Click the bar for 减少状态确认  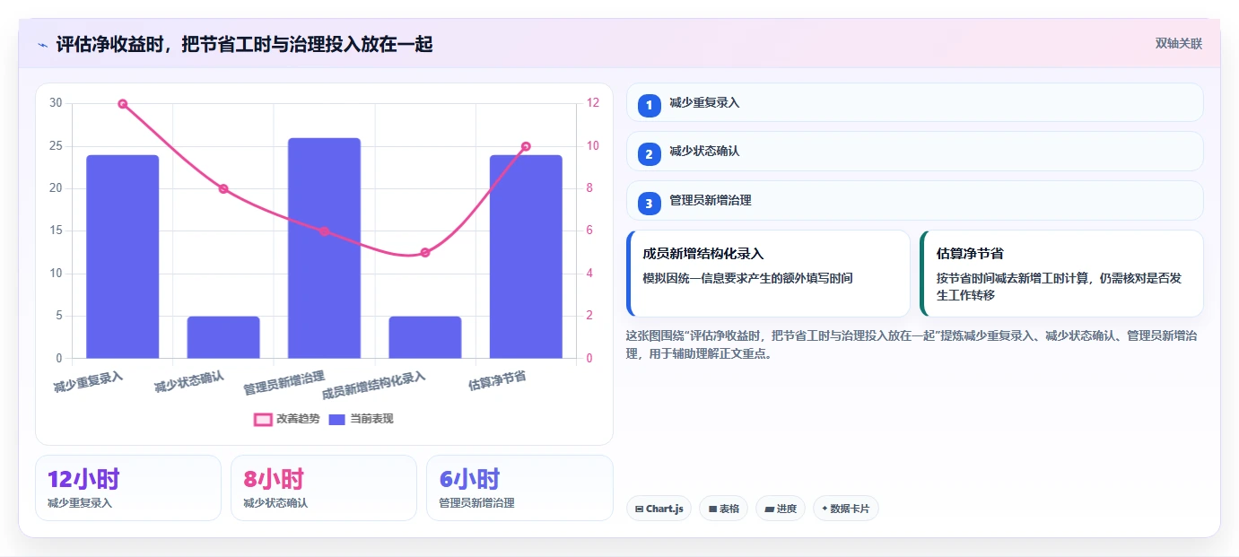point(223,337)
